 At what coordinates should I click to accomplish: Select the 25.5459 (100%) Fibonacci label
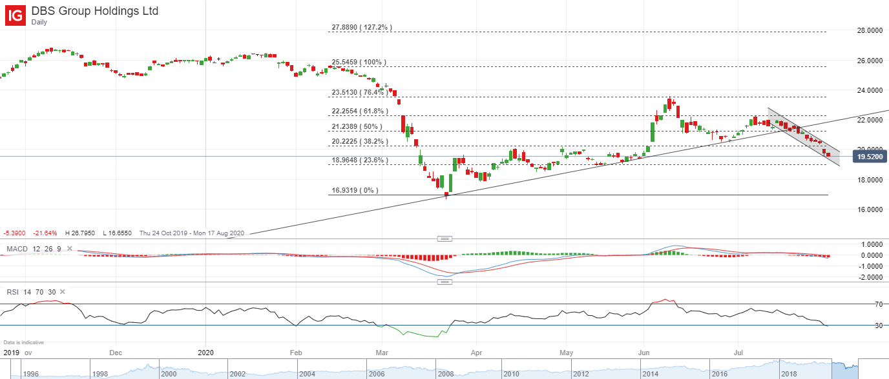tap(359, 62)
